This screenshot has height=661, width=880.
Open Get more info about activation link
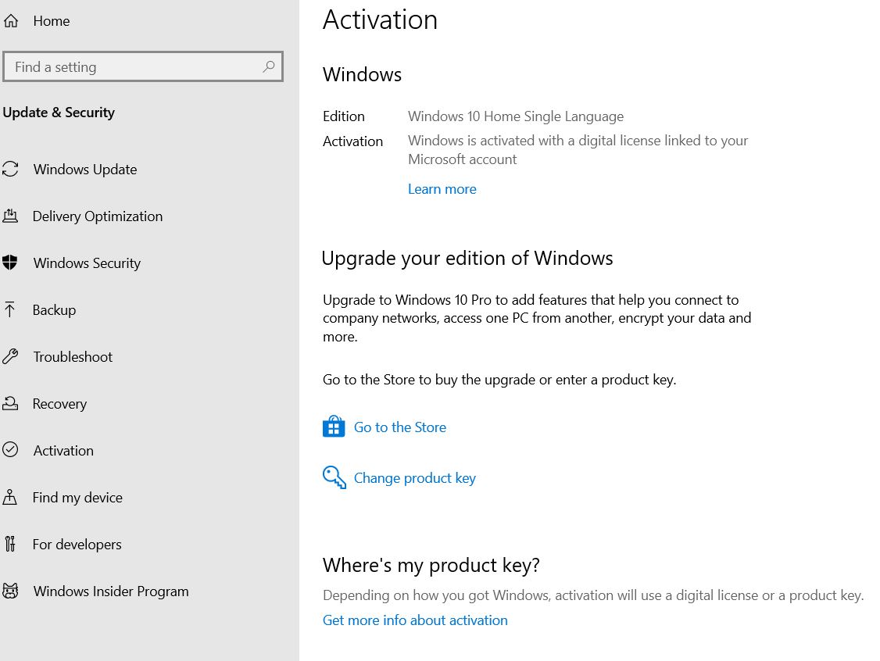[x=415, y=620]
